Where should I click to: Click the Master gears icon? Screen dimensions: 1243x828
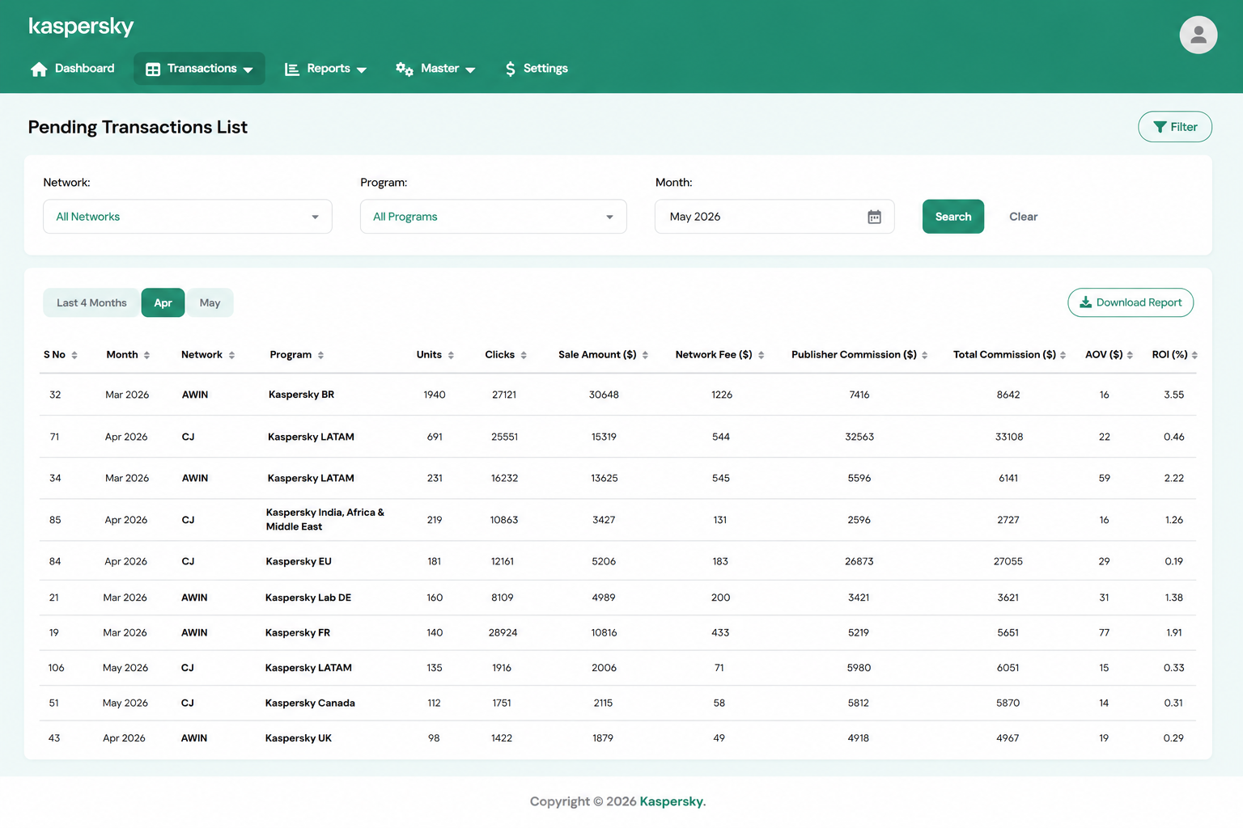(405, 69)
